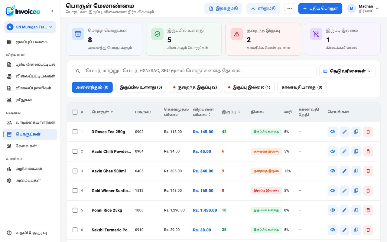The width and height of the screenshot is (387, 242).
Task: Open உதவி & ஆதரவு link
Action: (x=30, y=233)
